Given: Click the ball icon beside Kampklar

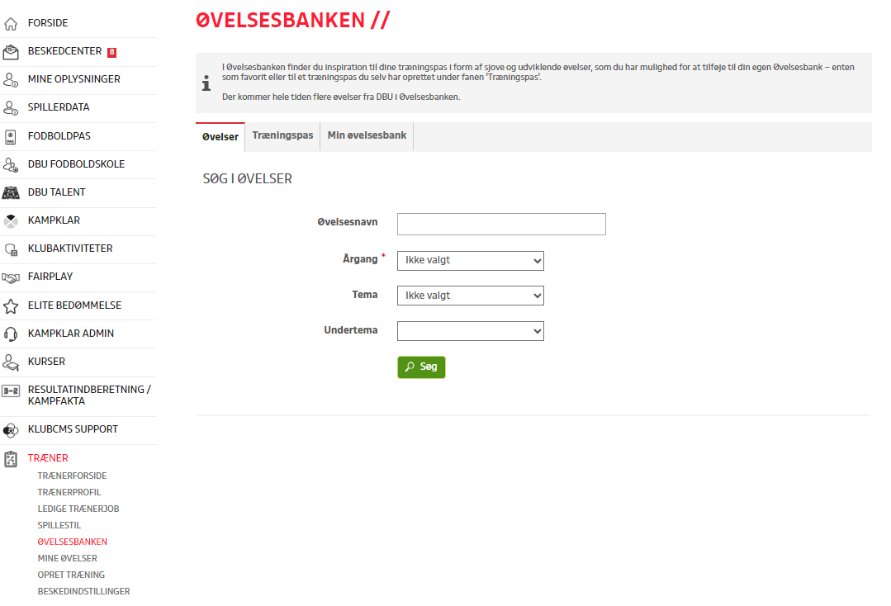Looking at the screenshot, I should [11, 221].
